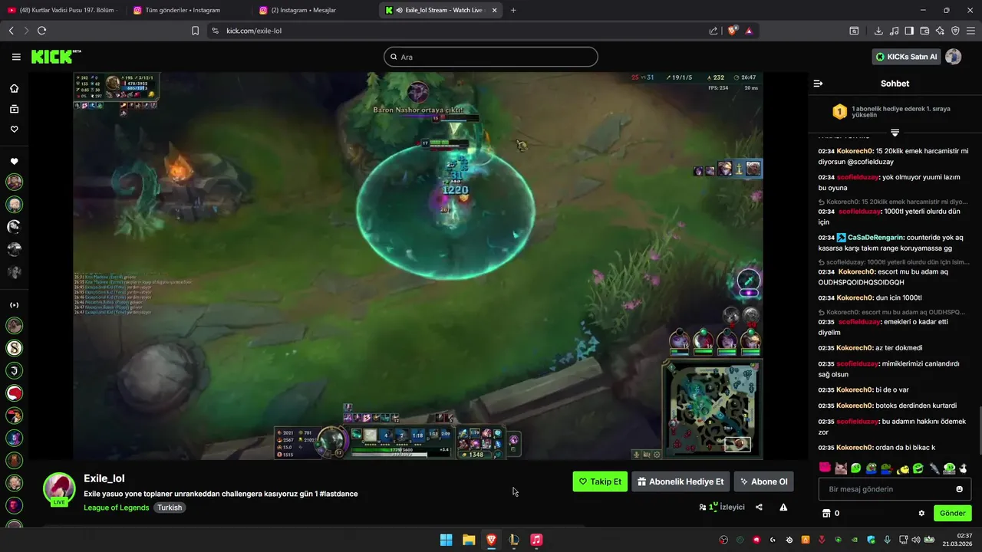982x552 pixels.
Task: Open Exile_lol channel name link
Action: pos(104,478)
